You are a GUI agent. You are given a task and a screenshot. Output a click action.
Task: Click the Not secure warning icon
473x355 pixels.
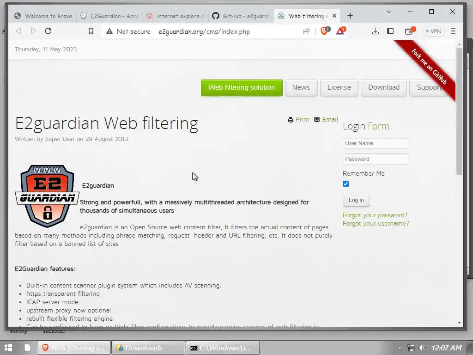[x=109, y=31]
